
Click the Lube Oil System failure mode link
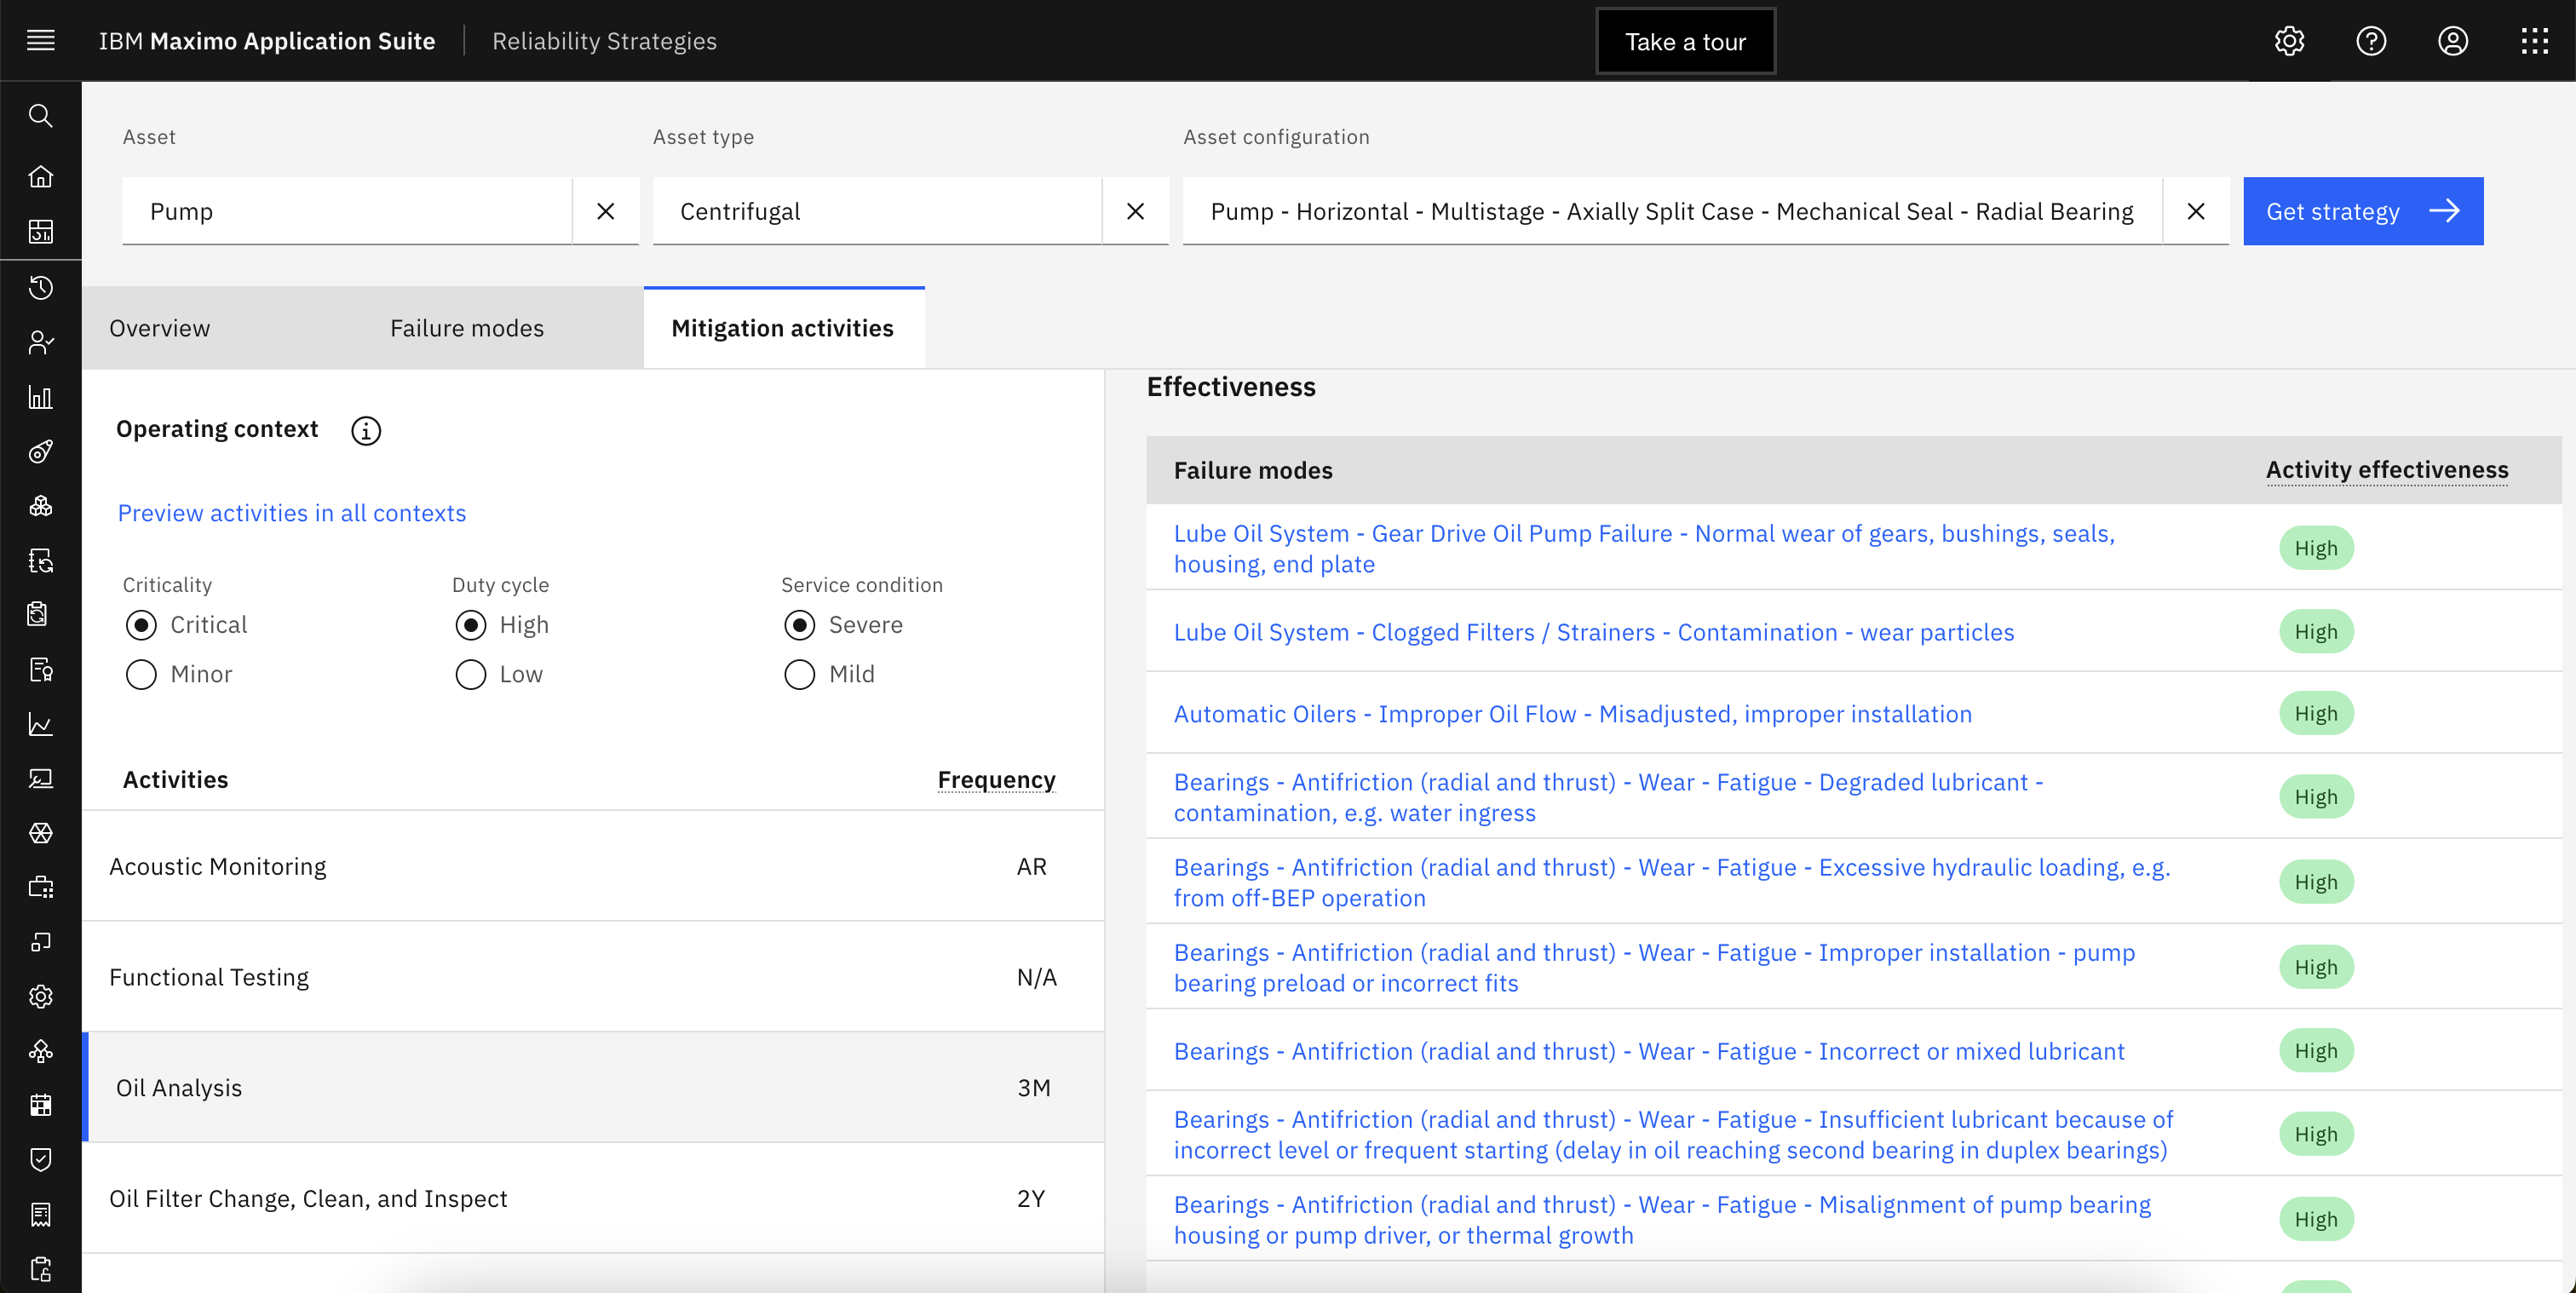1642,548
